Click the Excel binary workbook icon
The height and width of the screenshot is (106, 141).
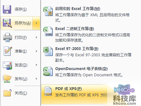pyautogui.click(x=48, y=31)
